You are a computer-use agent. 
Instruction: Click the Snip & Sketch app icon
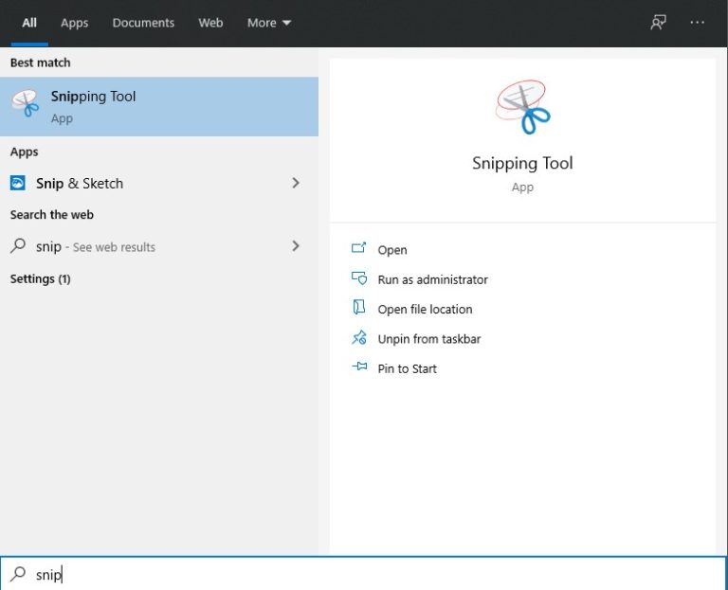pyautogui.click(x=18, y=183)
